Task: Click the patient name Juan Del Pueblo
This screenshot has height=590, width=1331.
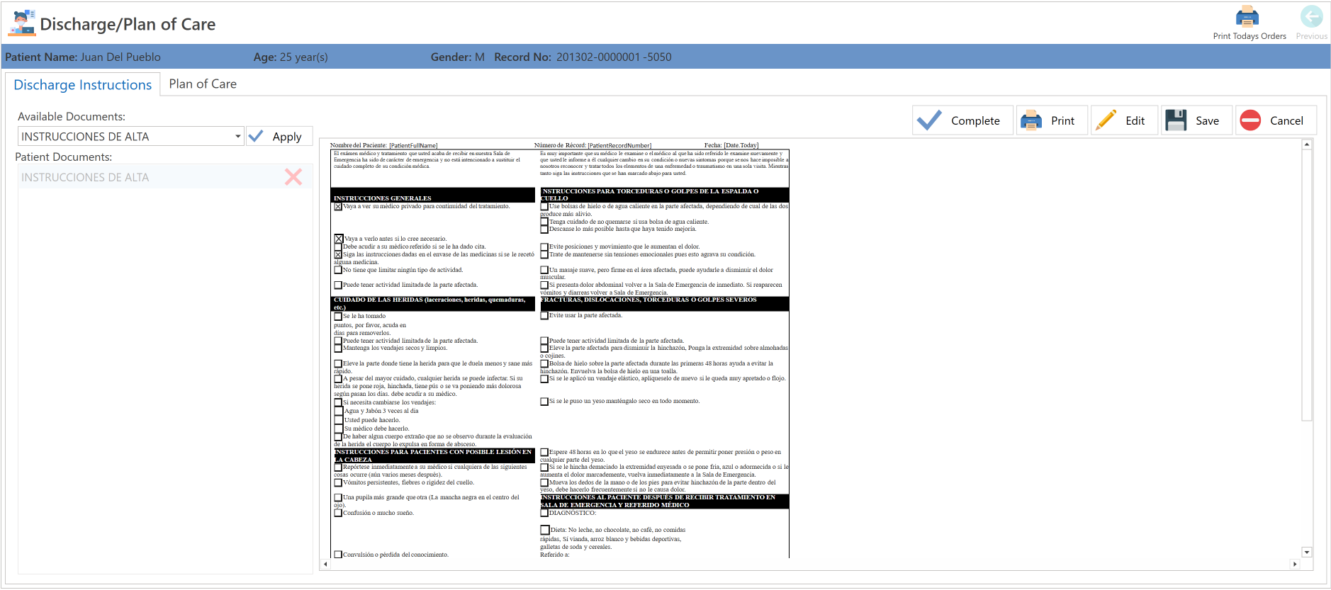Action: coord(120,57)
